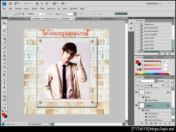Launch Adobe Bridge from the top bar
The width and height of the screenshot is (176, 132).
[x=10, y=4]
